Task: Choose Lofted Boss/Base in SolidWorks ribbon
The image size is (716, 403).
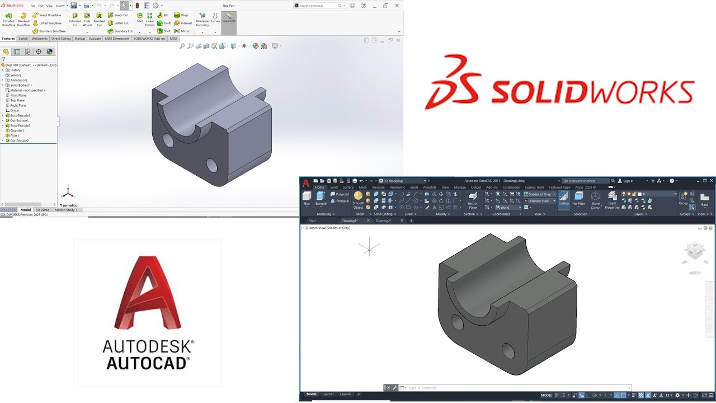Action: click(x=47, y=23)
